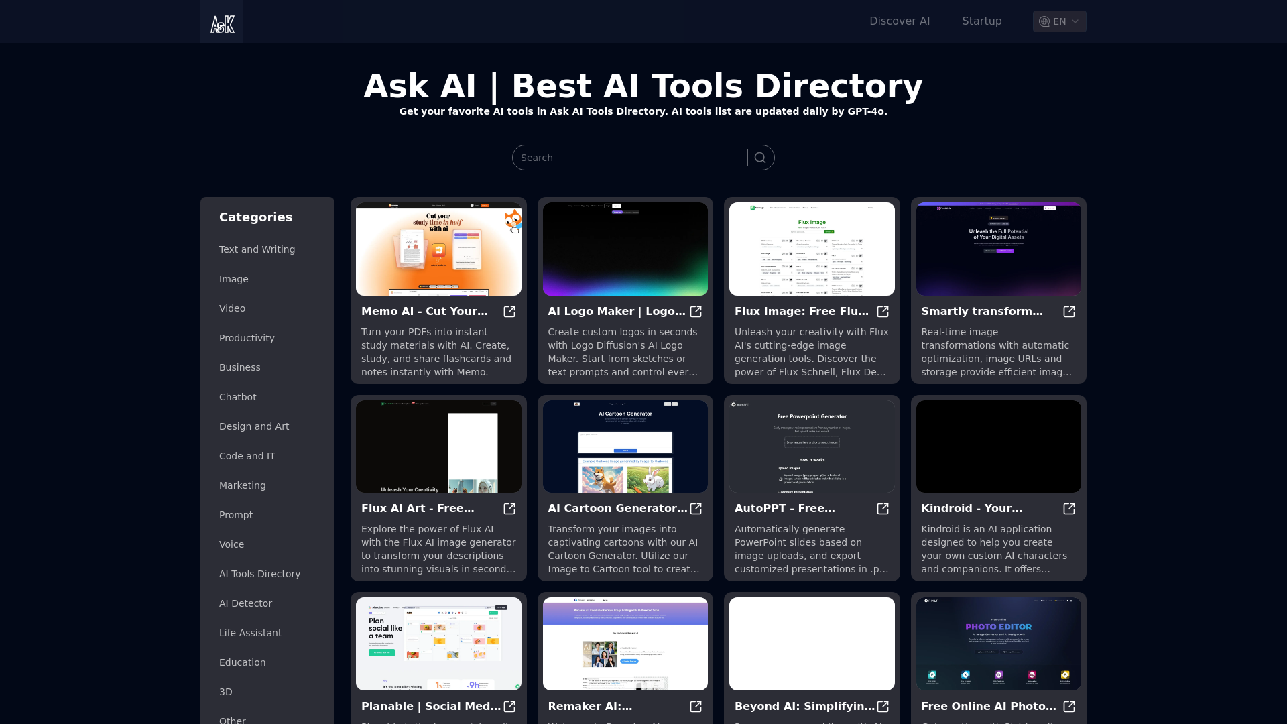
Task: Open AI Logo Maker preview thumbnail
Action: [x=625, y=249]
